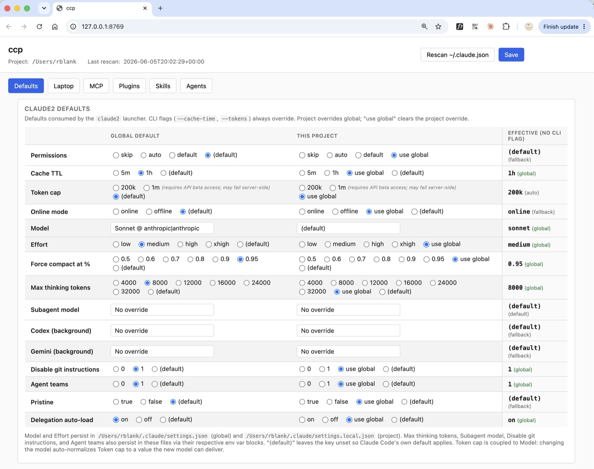Choose global Token cap 200k
Viewport: 594px width, 469px height.
116,188
